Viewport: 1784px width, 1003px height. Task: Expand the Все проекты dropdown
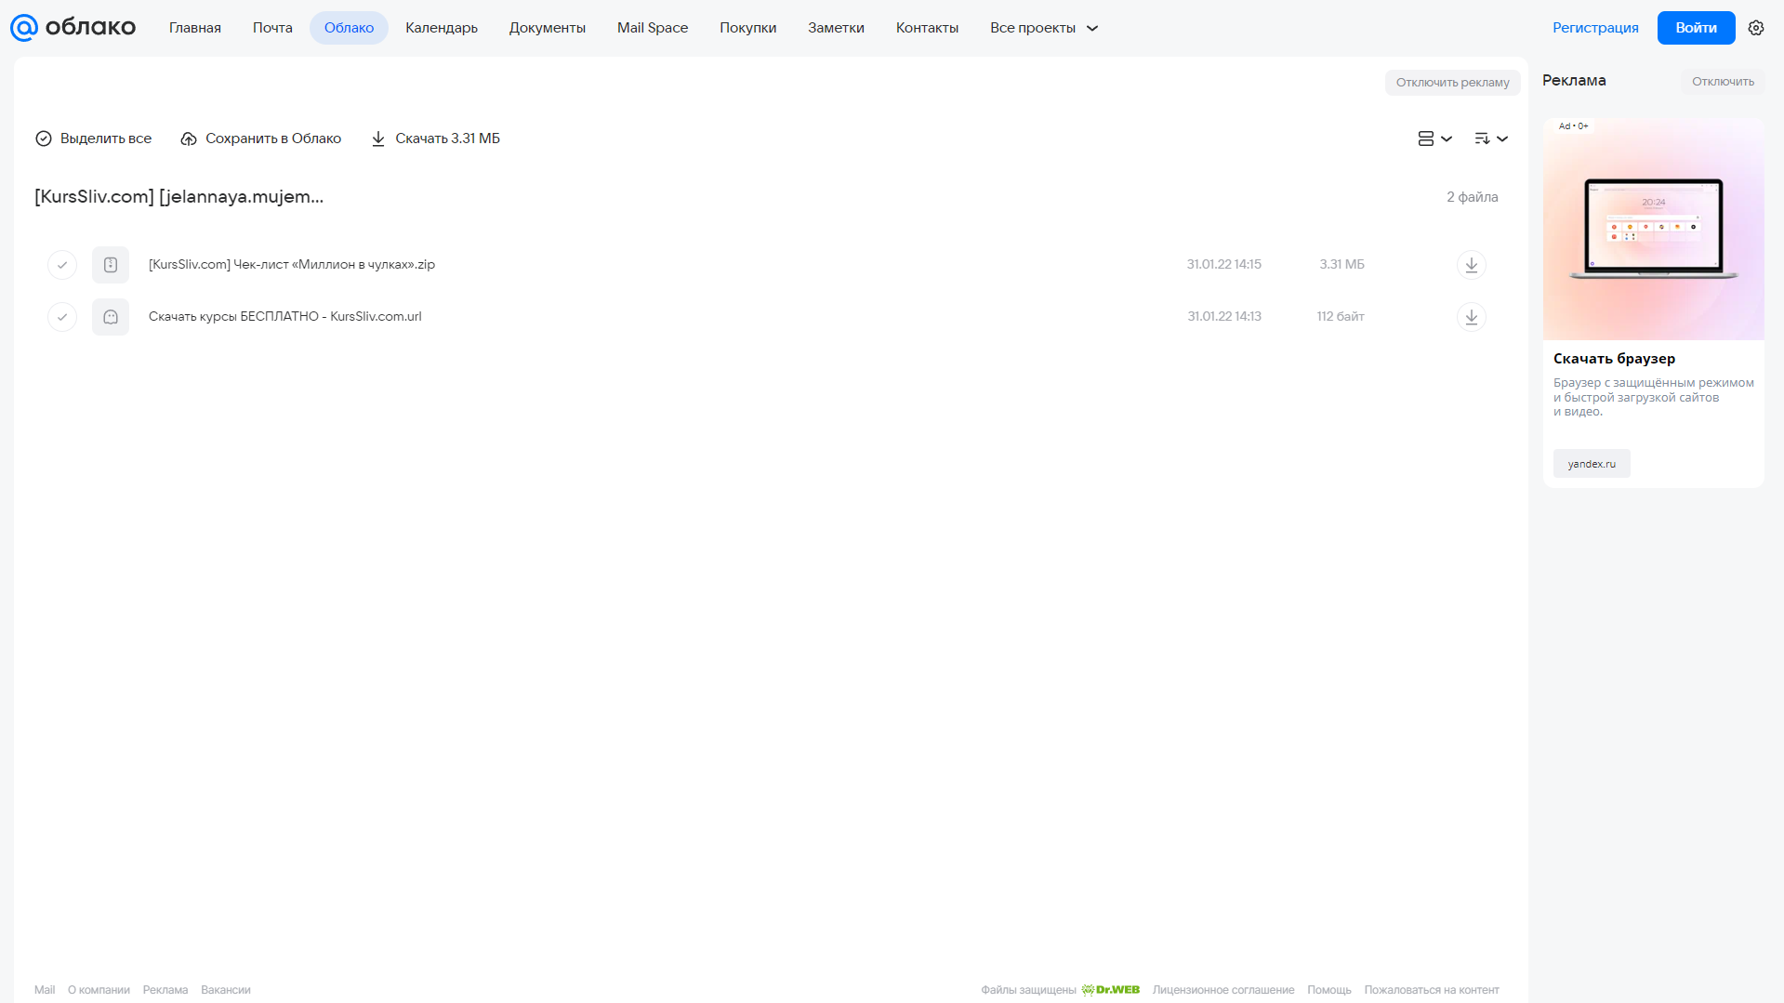tap(1044, 28)
